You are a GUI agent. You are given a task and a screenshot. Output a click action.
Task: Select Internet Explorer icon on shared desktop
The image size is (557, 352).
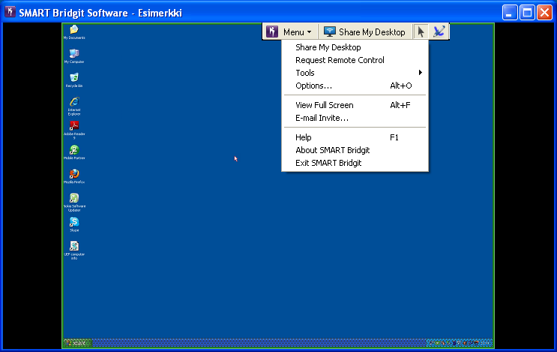[x=74, y=106]
